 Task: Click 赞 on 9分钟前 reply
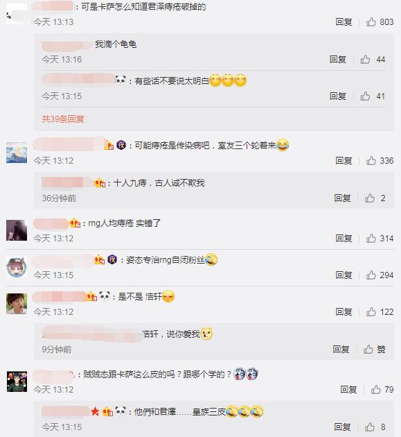(x=374, y=349)
